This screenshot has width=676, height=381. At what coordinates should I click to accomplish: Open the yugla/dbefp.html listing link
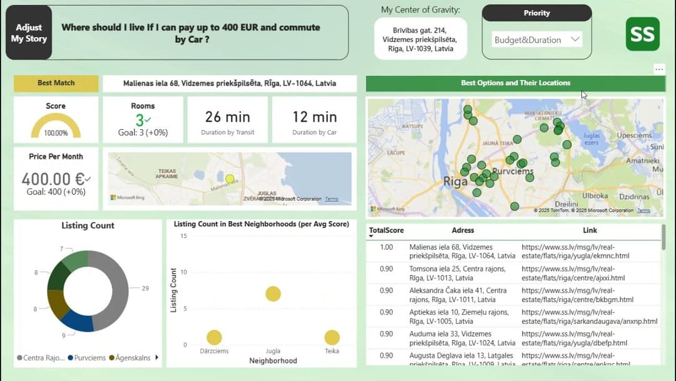tap(574, 338)
